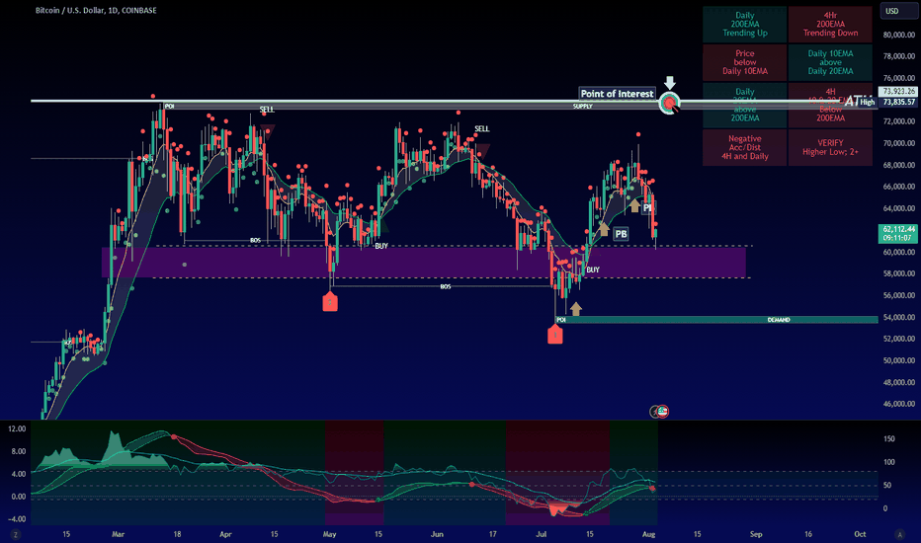Click the Price below Daily 10EMA cell
921x543 pixels.
(745, 62)
